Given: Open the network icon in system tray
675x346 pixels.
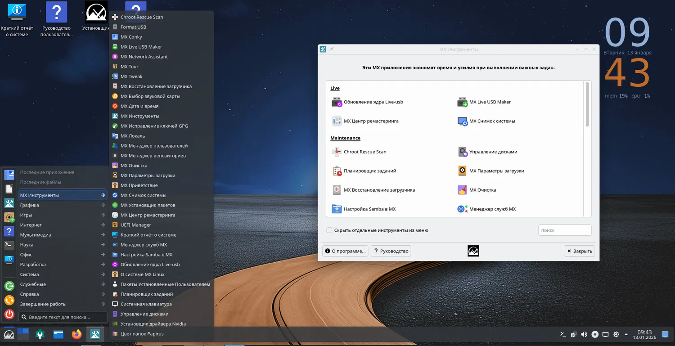Looking at the screenshot, I should 605,334.
